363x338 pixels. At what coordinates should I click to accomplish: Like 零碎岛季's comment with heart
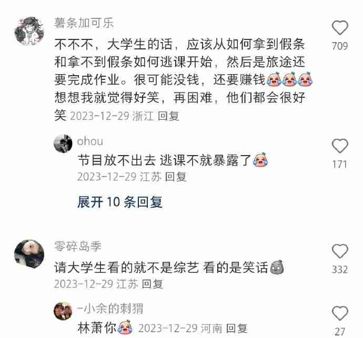click(340, 251)
